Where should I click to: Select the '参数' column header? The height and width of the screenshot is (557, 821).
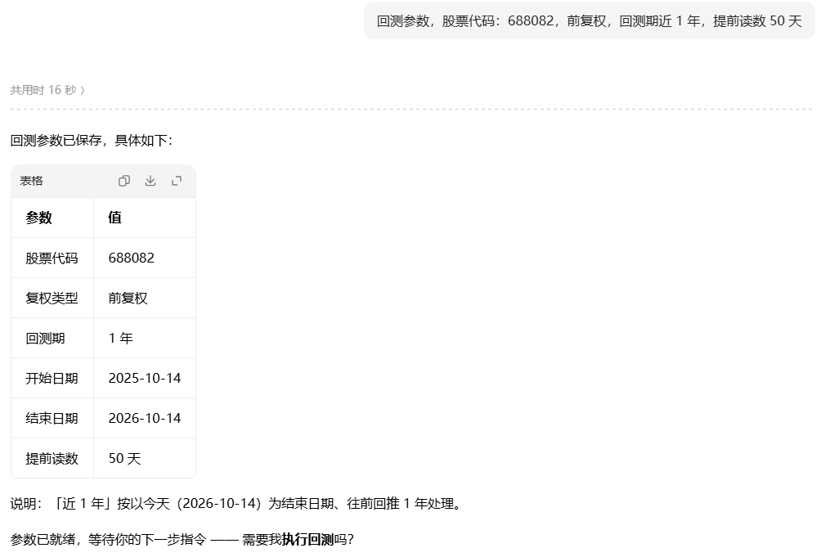38,218
